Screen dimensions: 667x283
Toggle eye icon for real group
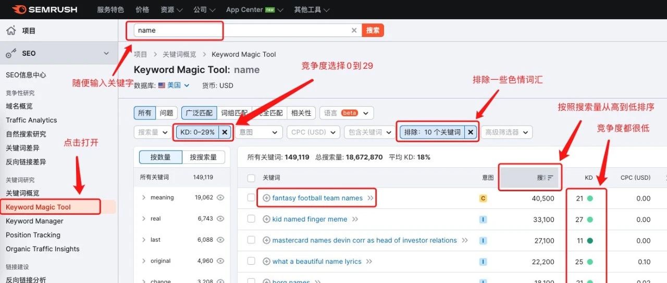220,219
